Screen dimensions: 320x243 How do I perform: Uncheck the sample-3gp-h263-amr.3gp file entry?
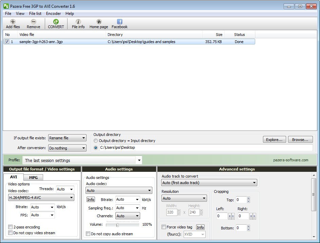(x=7, y=41)
